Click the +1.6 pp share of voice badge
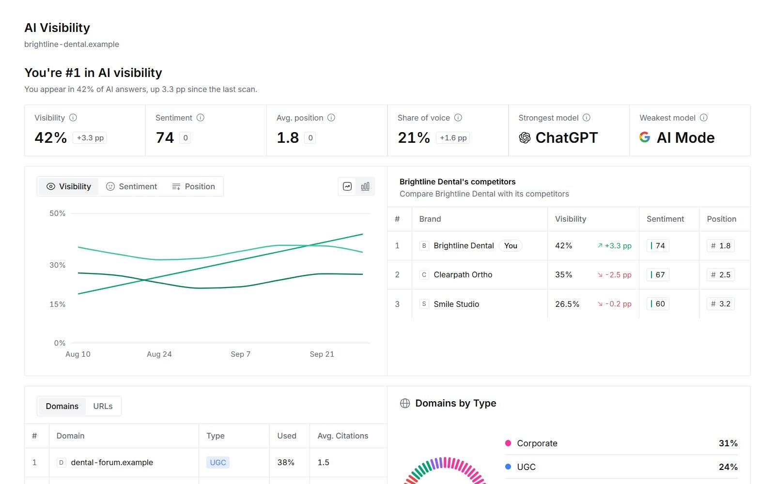 pos(453,138)
